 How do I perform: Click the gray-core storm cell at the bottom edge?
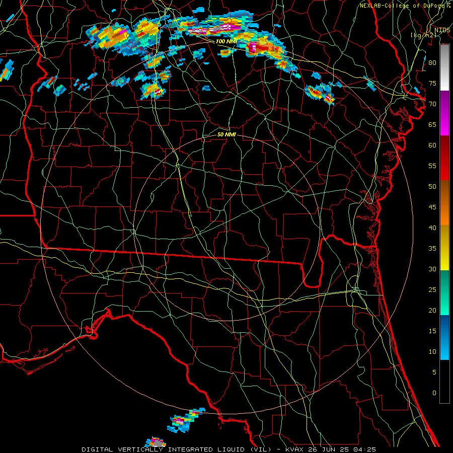pyautogui.click(x=155, y=442)
